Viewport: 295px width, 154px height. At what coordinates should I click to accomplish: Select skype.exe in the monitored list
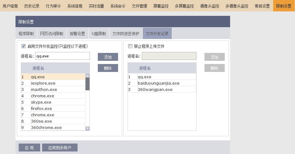41,102
